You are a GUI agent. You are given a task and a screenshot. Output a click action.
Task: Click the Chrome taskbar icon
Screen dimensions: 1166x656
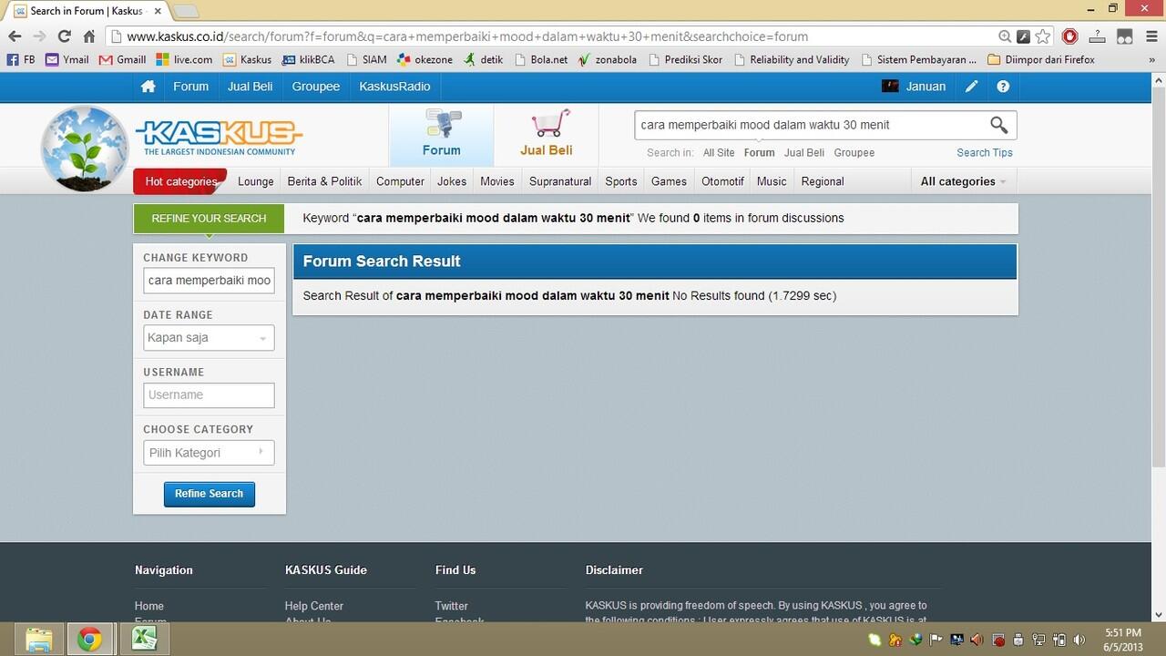(x=89, y=640)
